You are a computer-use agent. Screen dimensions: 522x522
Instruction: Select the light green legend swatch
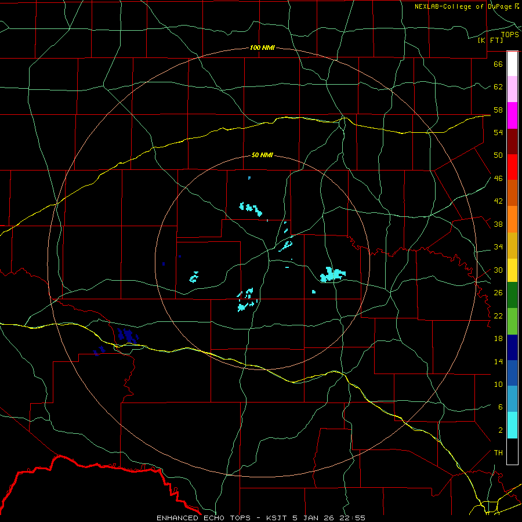(512, 321)
